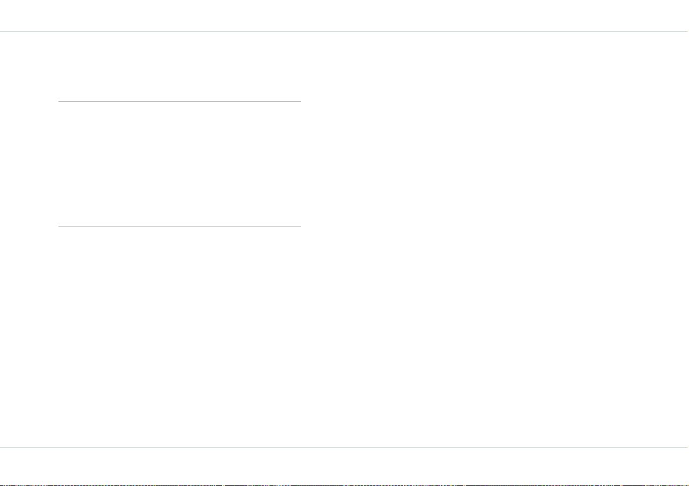689x486 pixels.
Task: Click blank space below the lower gray rule
Action: coord(179,337)
